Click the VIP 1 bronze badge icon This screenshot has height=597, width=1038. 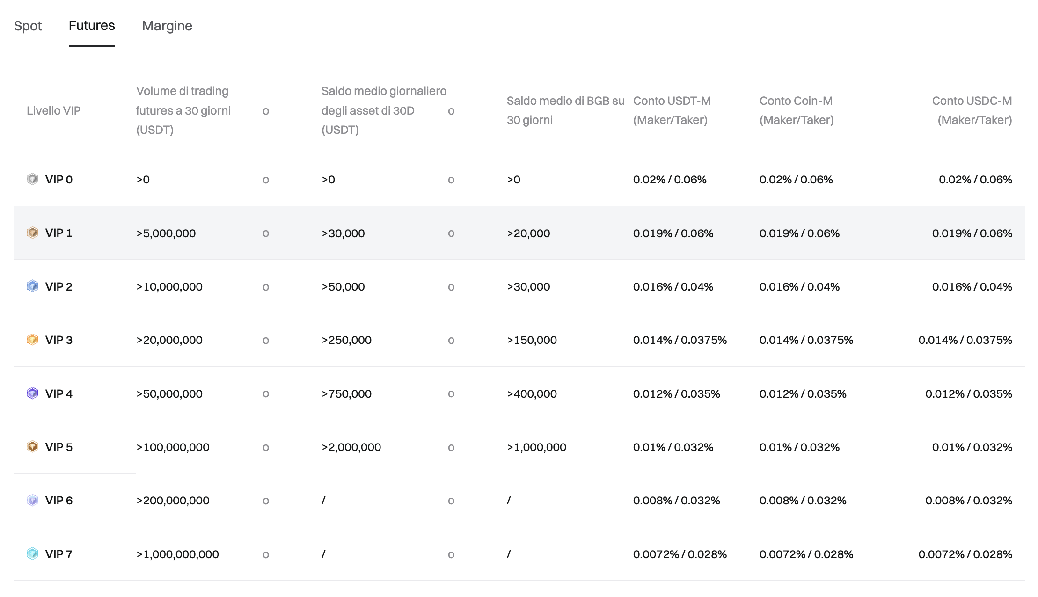tap(32, 233)
